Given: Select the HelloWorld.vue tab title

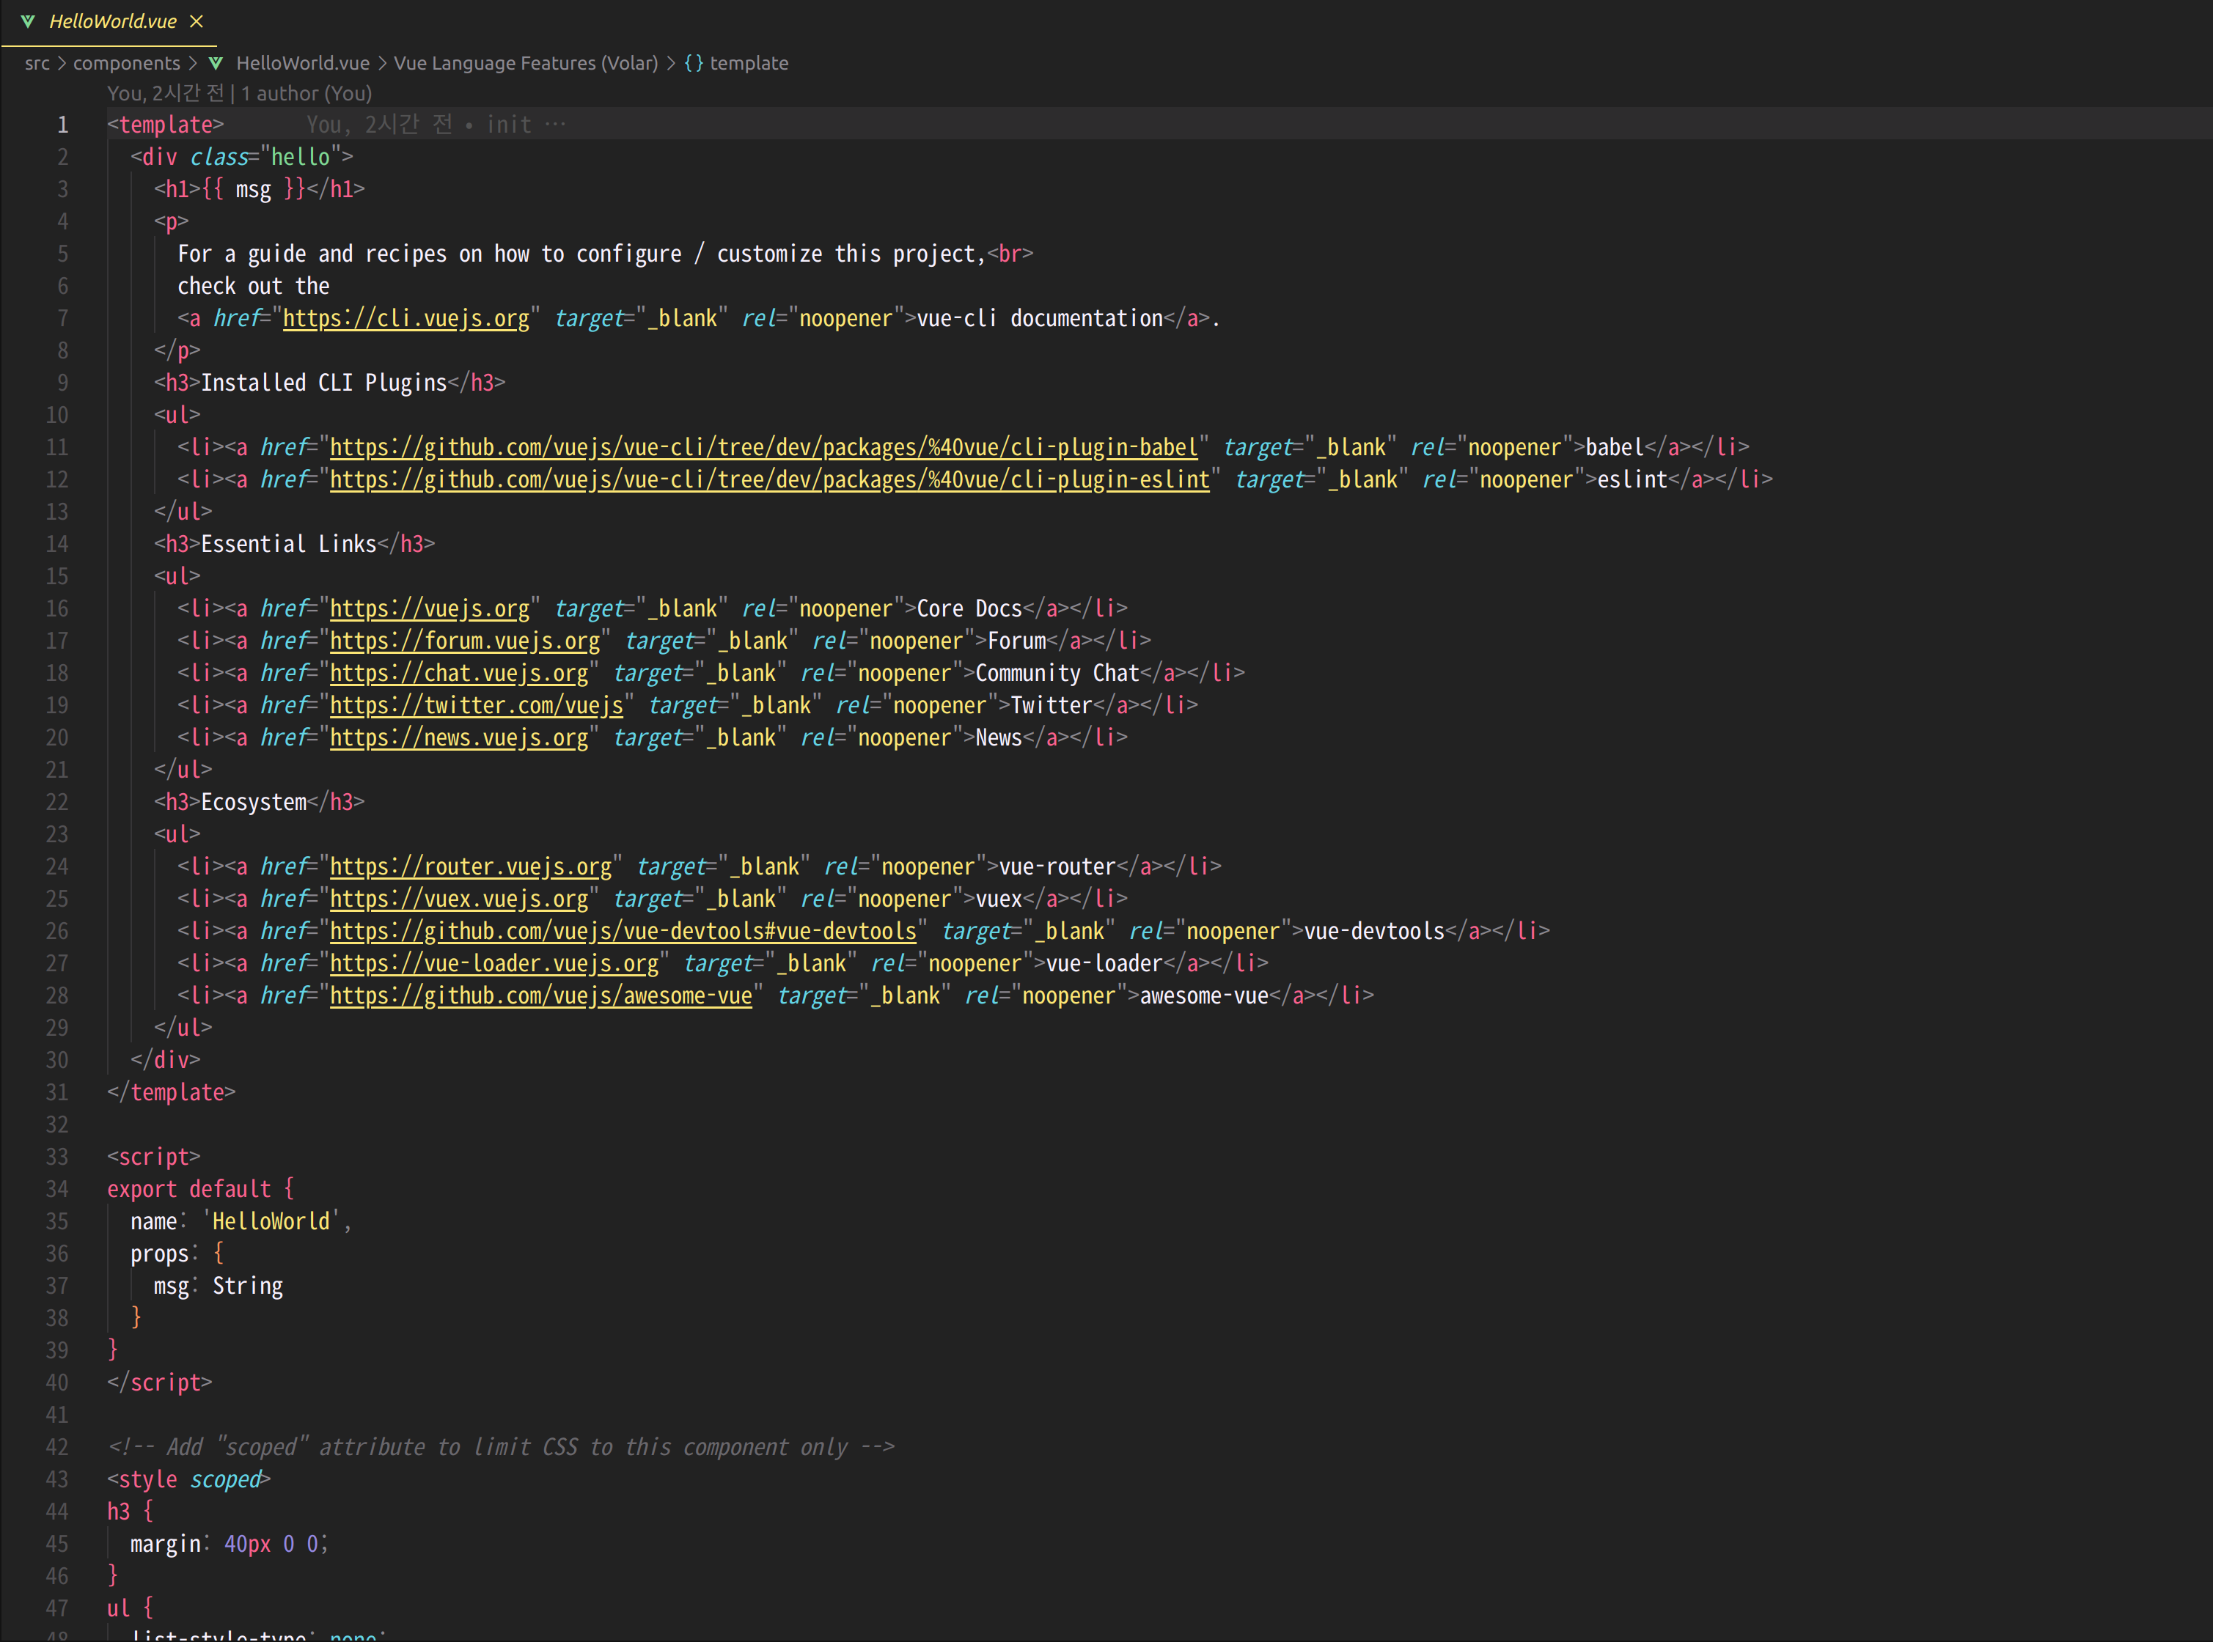Looking at the screenshot, I should [x=112, y=21].
